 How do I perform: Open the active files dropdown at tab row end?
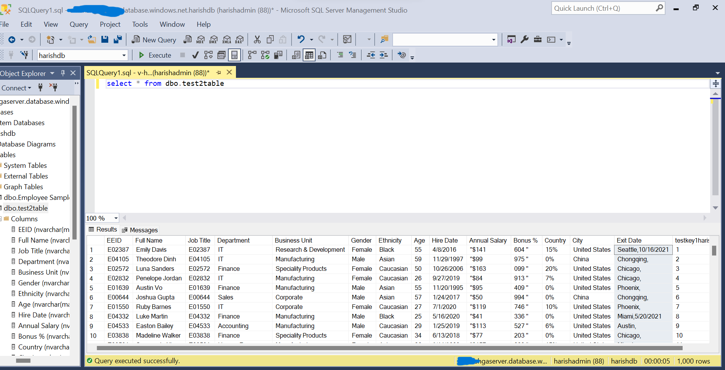pos(717,73)
